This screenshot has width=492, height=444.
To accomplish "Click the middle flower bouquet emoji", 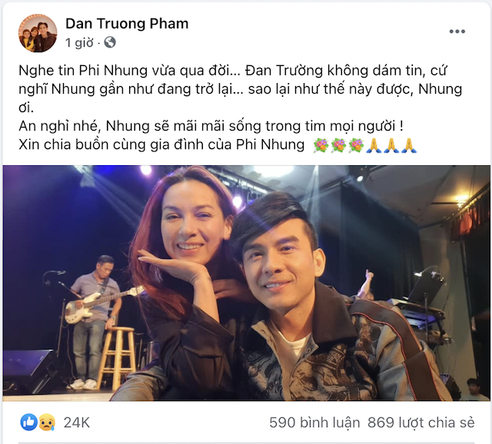I will [338, 145].
